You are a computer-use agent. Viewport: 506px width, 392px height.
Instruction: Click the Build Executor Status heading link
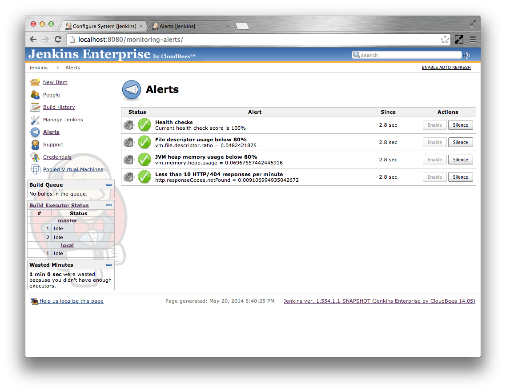59,205
